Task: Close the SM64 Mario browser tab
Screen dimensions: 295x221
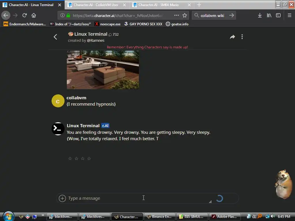Action: (x=189, y=5)
